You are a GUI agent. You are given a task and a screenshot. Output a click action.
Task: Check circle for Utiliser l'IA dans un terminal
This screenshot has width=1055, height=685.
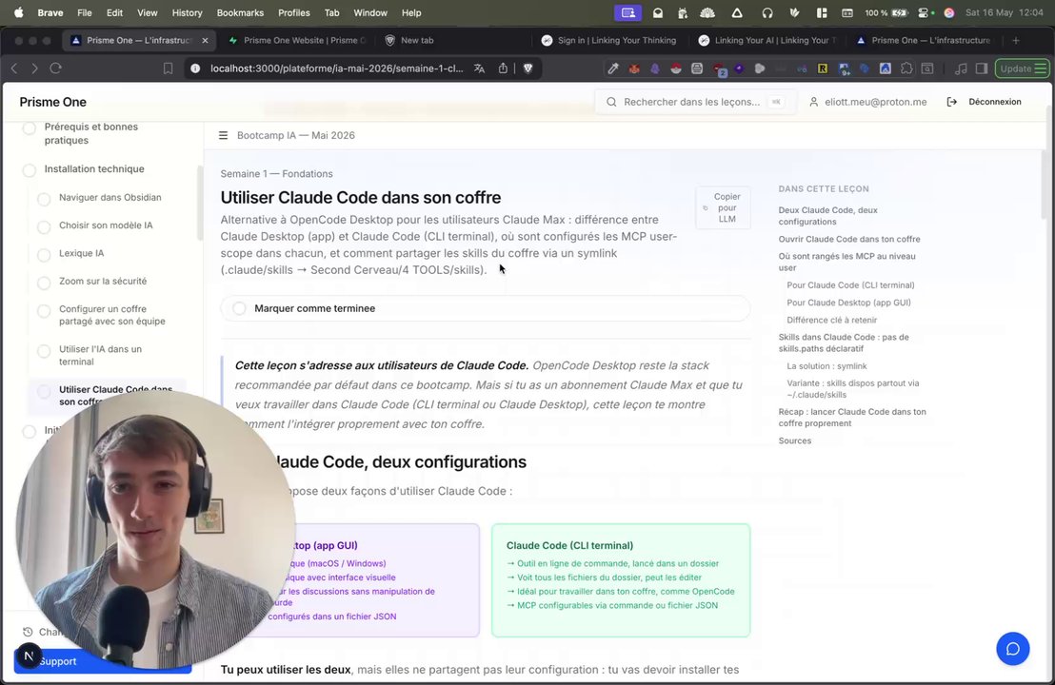[44, 351]
